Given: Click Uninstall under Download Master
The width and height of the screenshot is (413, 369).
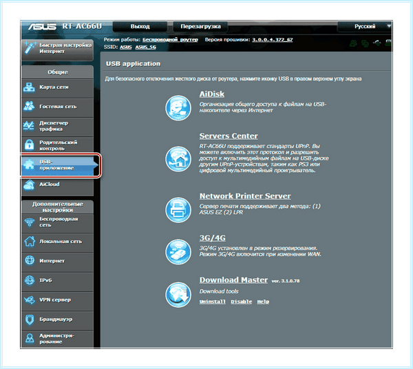Looking at the screenshot, I should pos(212,302).
